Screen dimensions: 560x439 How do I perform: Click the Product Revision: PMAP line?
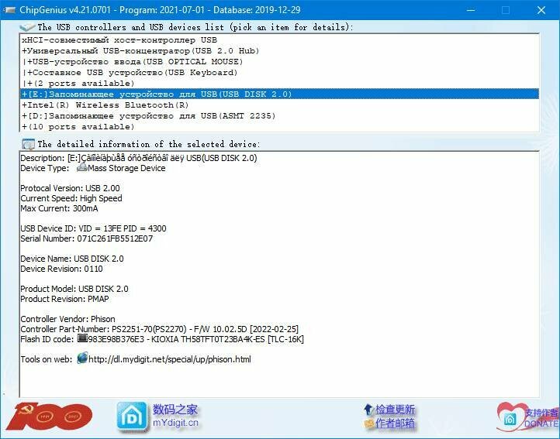coord(64,299)
